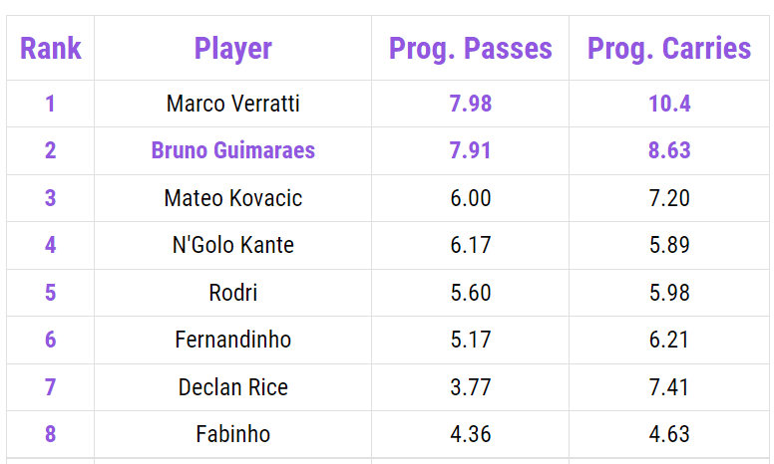Open the Bruno Guimaraes player link
The image size is (774, 464).
click(x=232, y=150)
